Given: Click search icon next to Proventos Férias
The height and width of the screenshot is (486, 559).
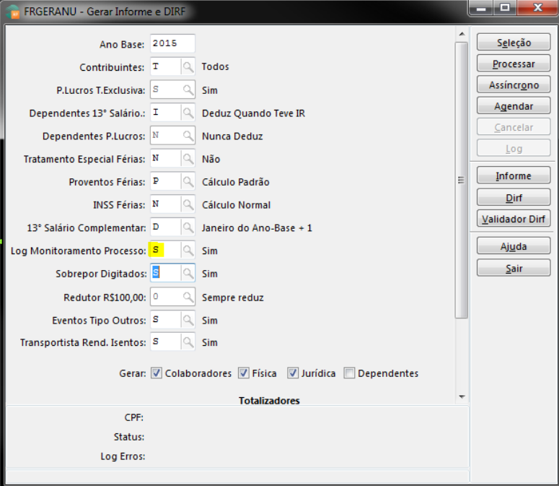Looking at the screenshot, I should pos(188,182).
